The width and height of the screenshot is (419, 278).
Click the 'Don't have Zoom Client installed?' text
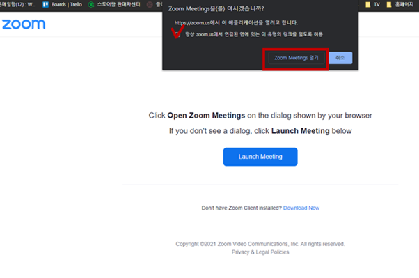pos(242,208)
